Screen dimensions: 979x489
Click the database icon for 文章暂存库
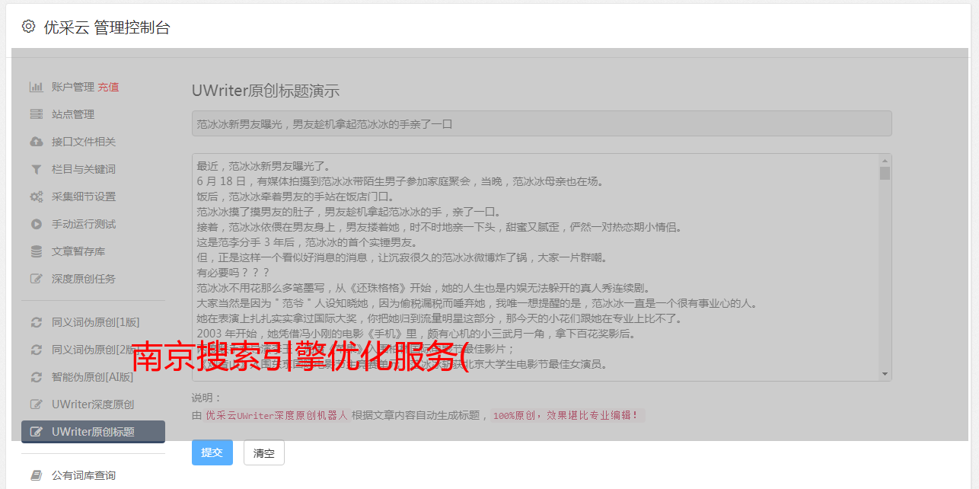[36, 251]
